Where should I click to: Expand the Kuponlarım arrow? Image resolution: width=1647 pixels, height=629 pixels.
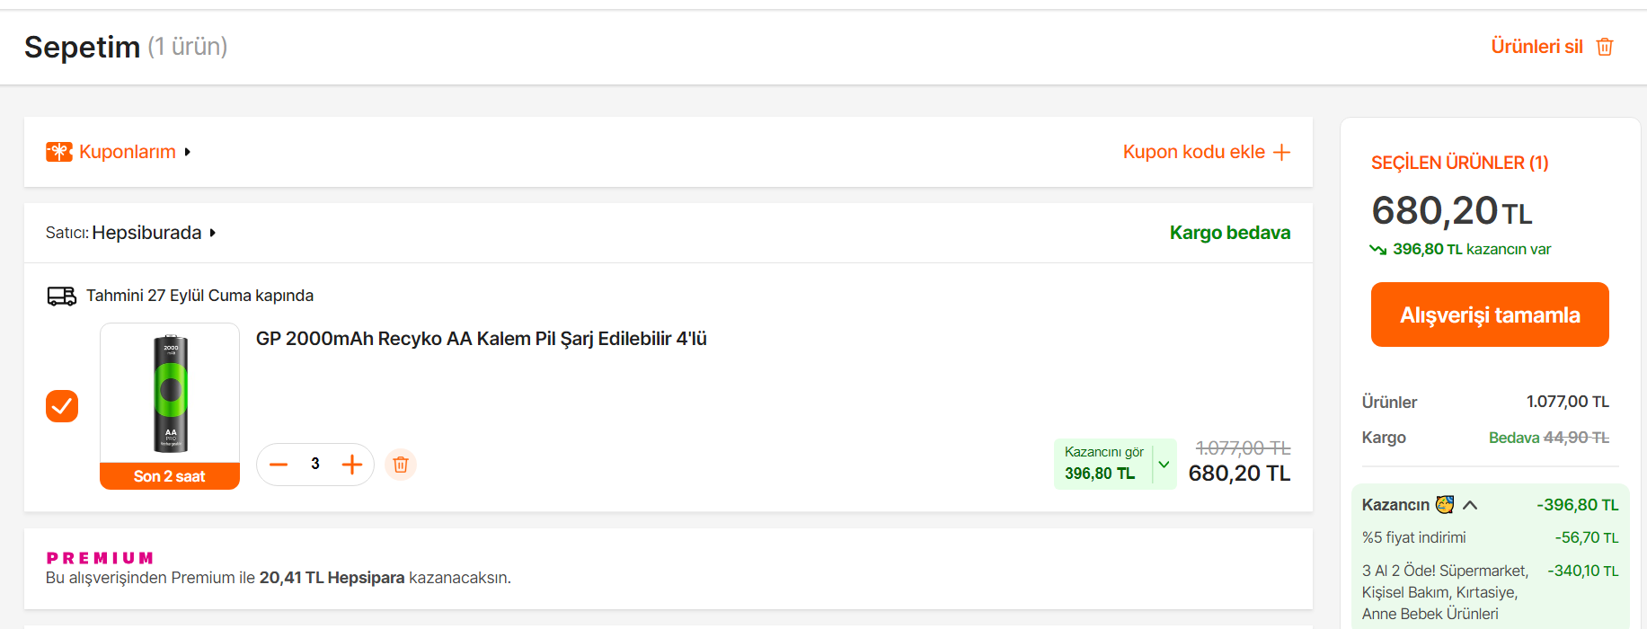[188, 152]
